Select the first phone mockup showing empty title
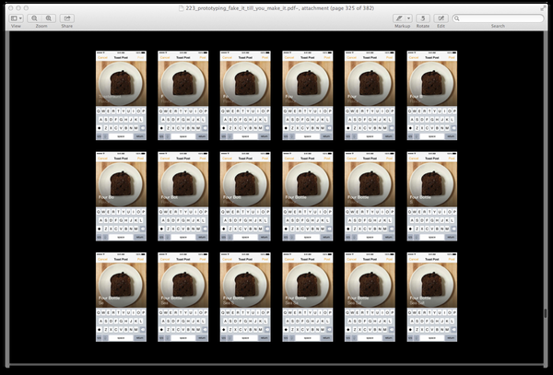Screen dimensions: 553x375 121,96
